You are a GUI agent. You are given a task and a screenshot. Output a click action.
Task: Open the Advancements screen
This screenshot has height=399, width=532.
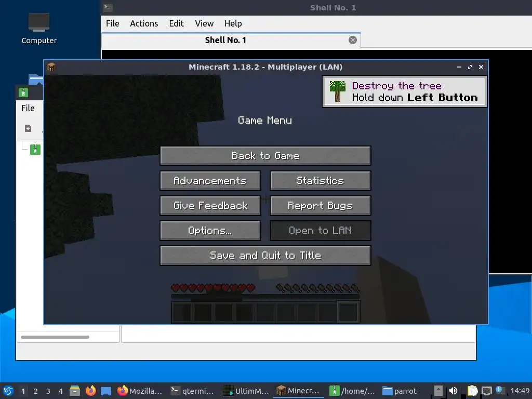(210, 180)
